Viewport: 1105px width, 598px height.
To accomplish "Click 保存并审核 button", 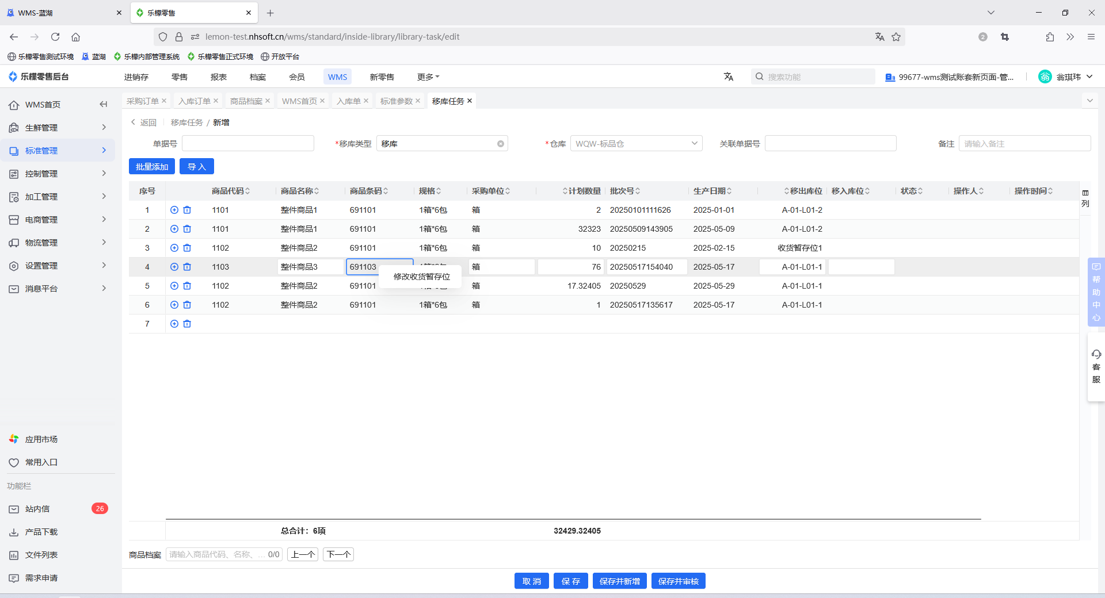I will [679, 581].
